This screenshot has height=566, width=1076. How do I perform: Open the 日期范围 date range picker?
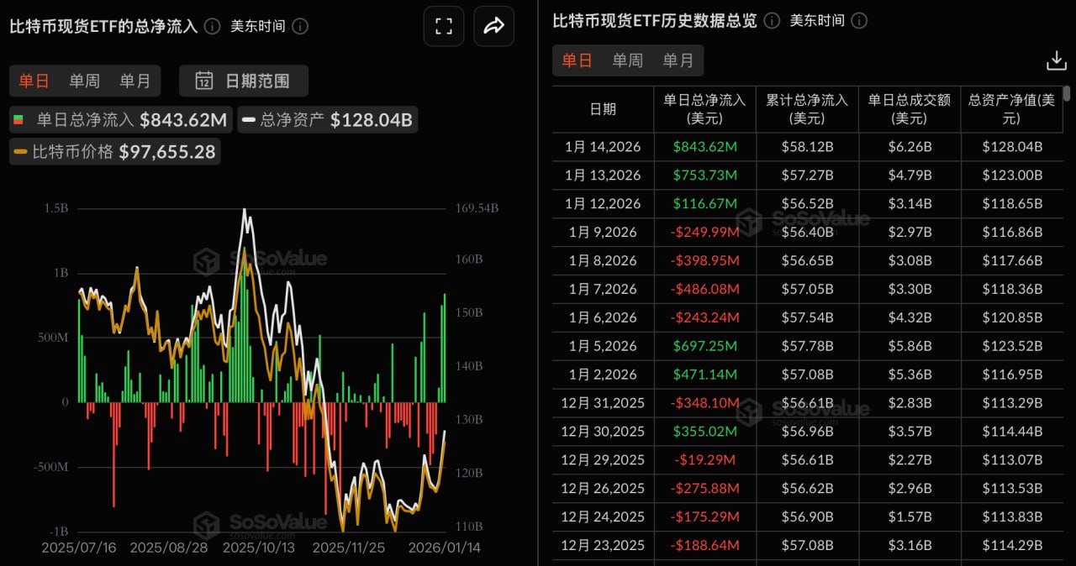coord(244,81)
